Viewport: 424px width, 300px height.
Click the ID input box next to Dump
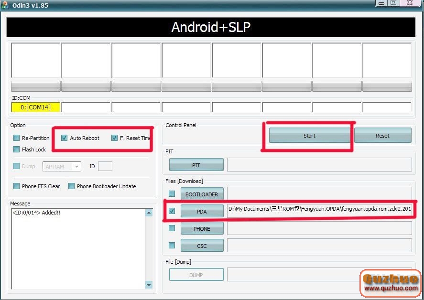105,167
